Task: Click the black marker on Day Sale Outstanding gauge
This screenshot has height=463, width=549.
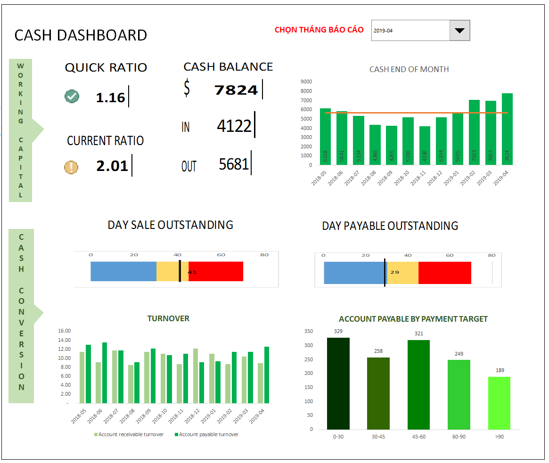Action: pyautogui.click(x=180, y=271)
